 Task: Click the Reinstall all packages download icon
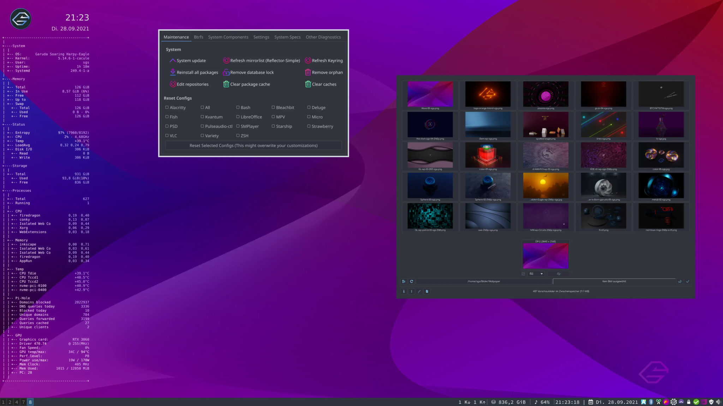pyautogui.click(x=173, y=72)
